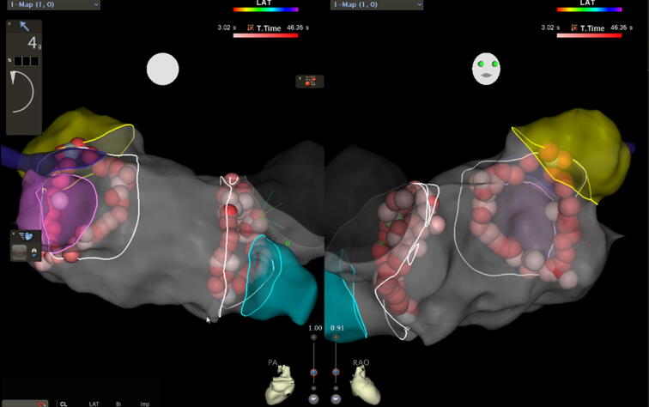Click the heart filter icon in the small left panel
This screenshot has height=407, width=649.
click(27, 235)
